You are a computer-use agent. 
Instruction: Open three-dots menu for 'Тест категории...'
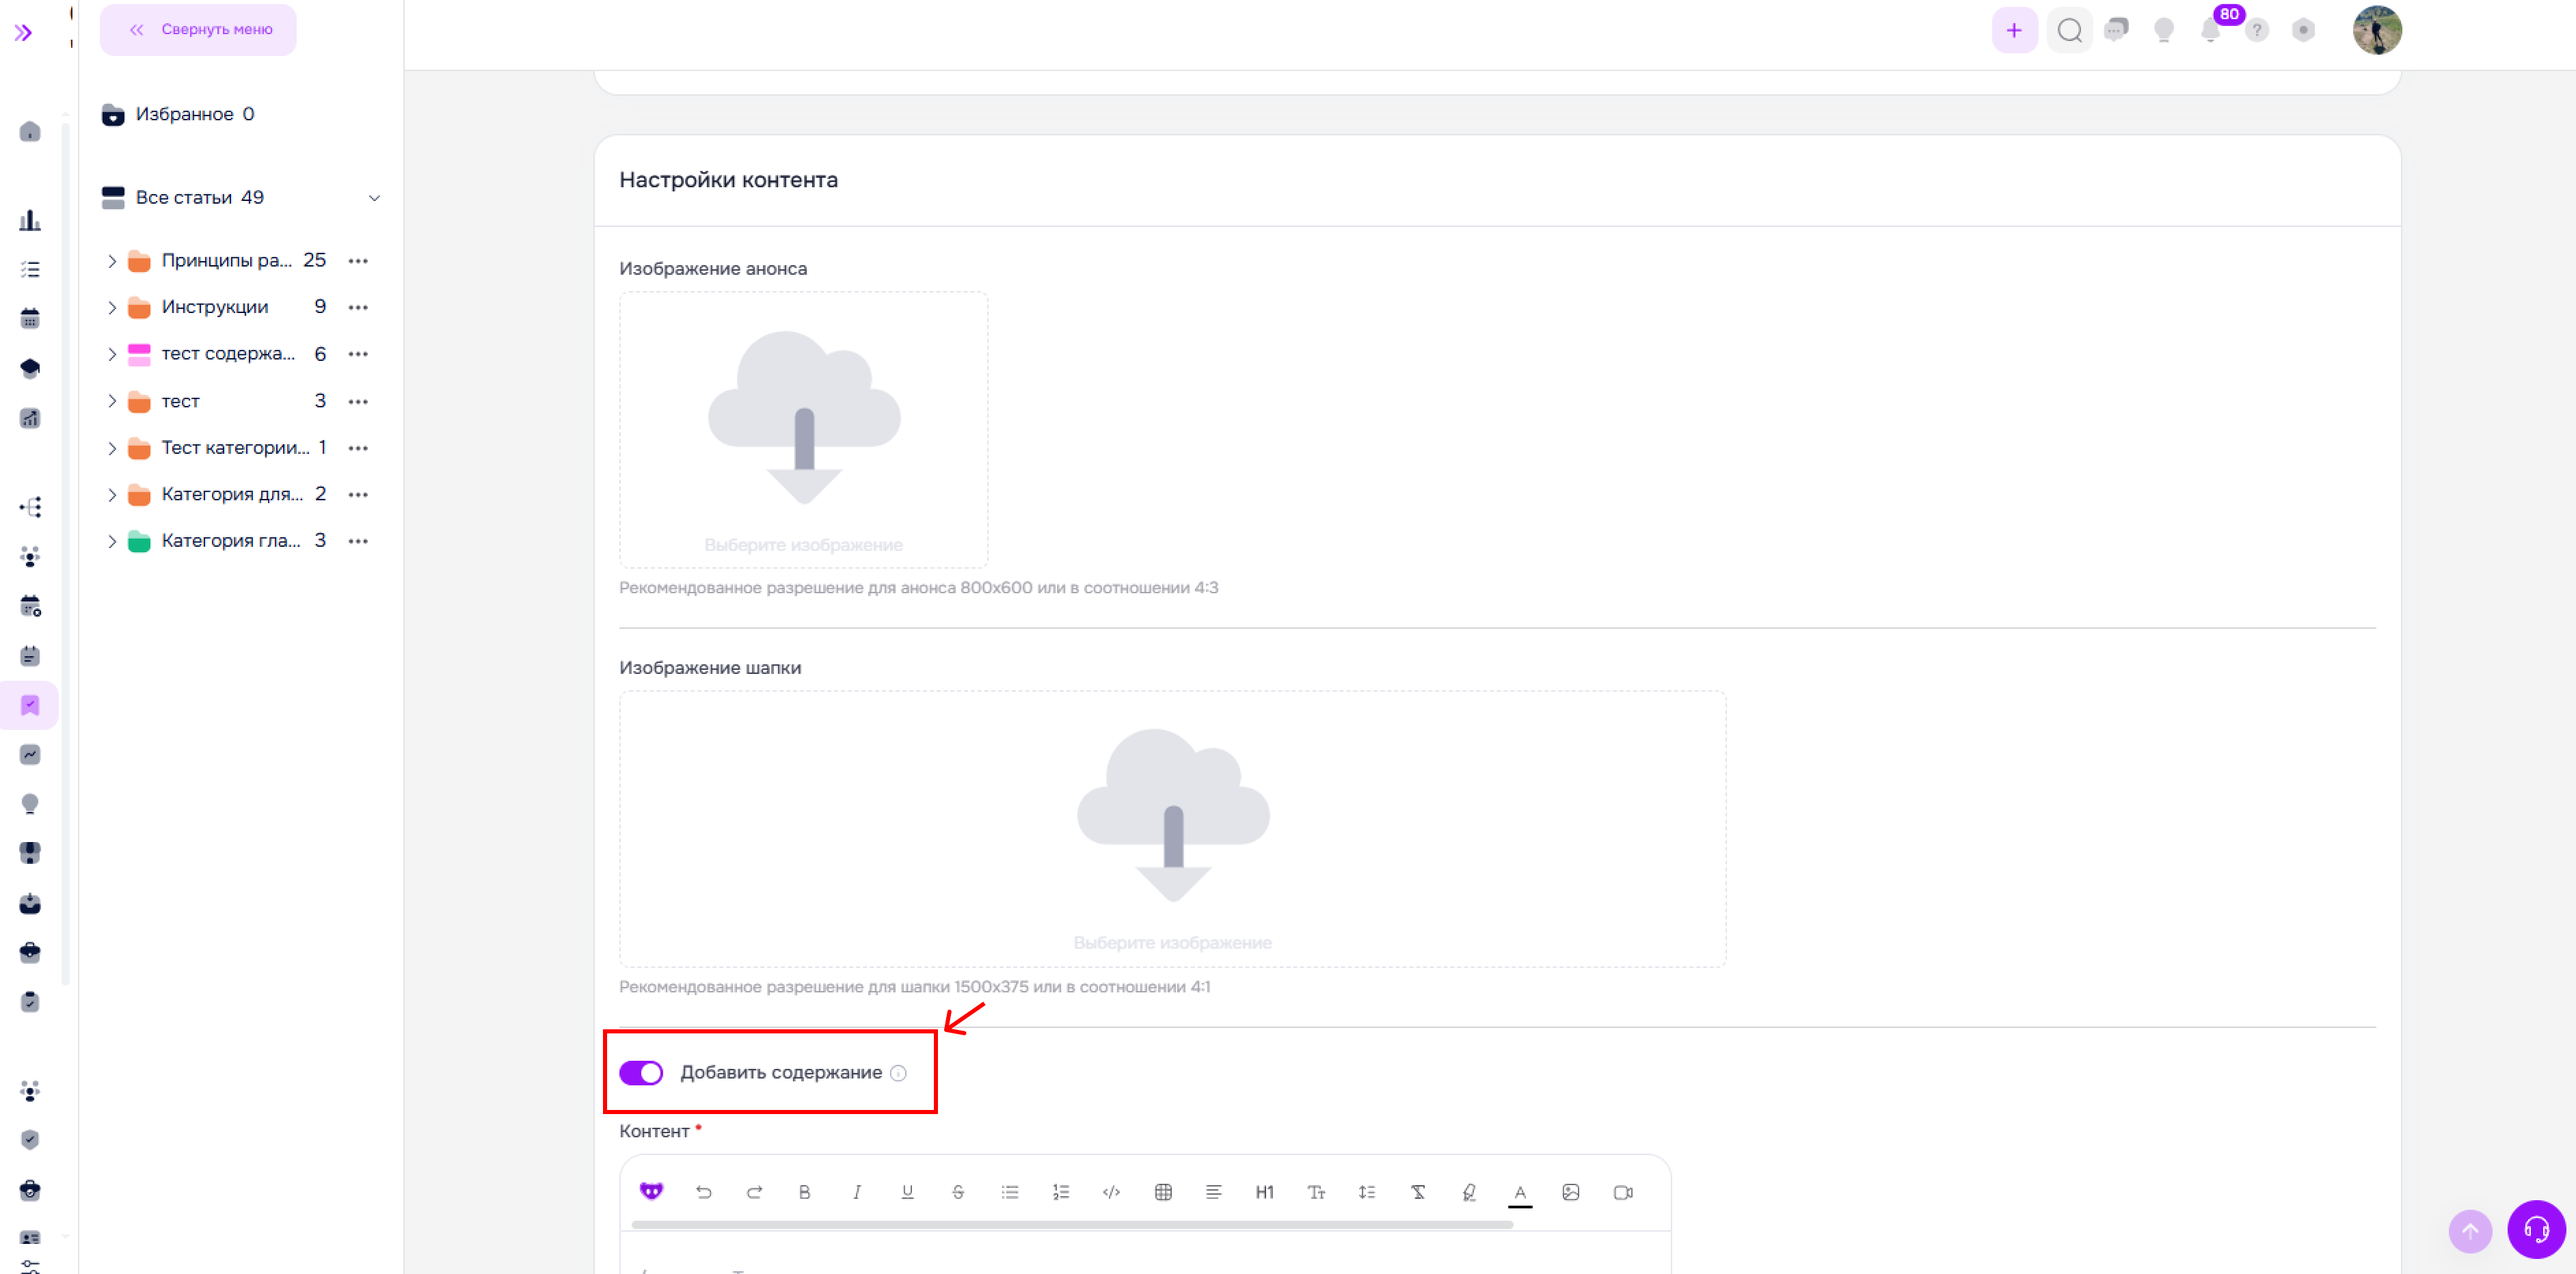pyautogui.click(x=358, y=448)
